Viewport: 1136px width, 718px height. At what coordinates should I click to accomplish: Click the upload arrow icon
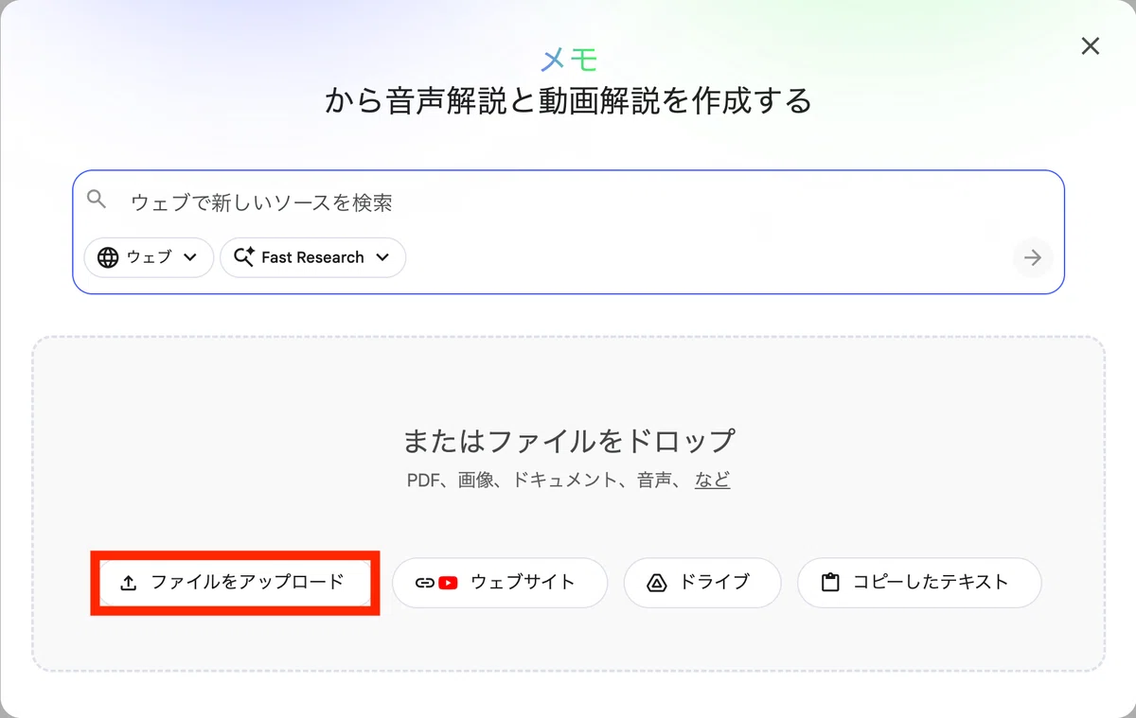coord(129,583)
